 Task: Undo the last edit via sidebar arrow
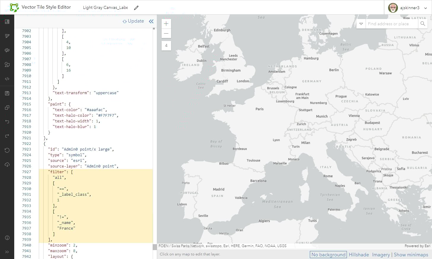point(7,121)
